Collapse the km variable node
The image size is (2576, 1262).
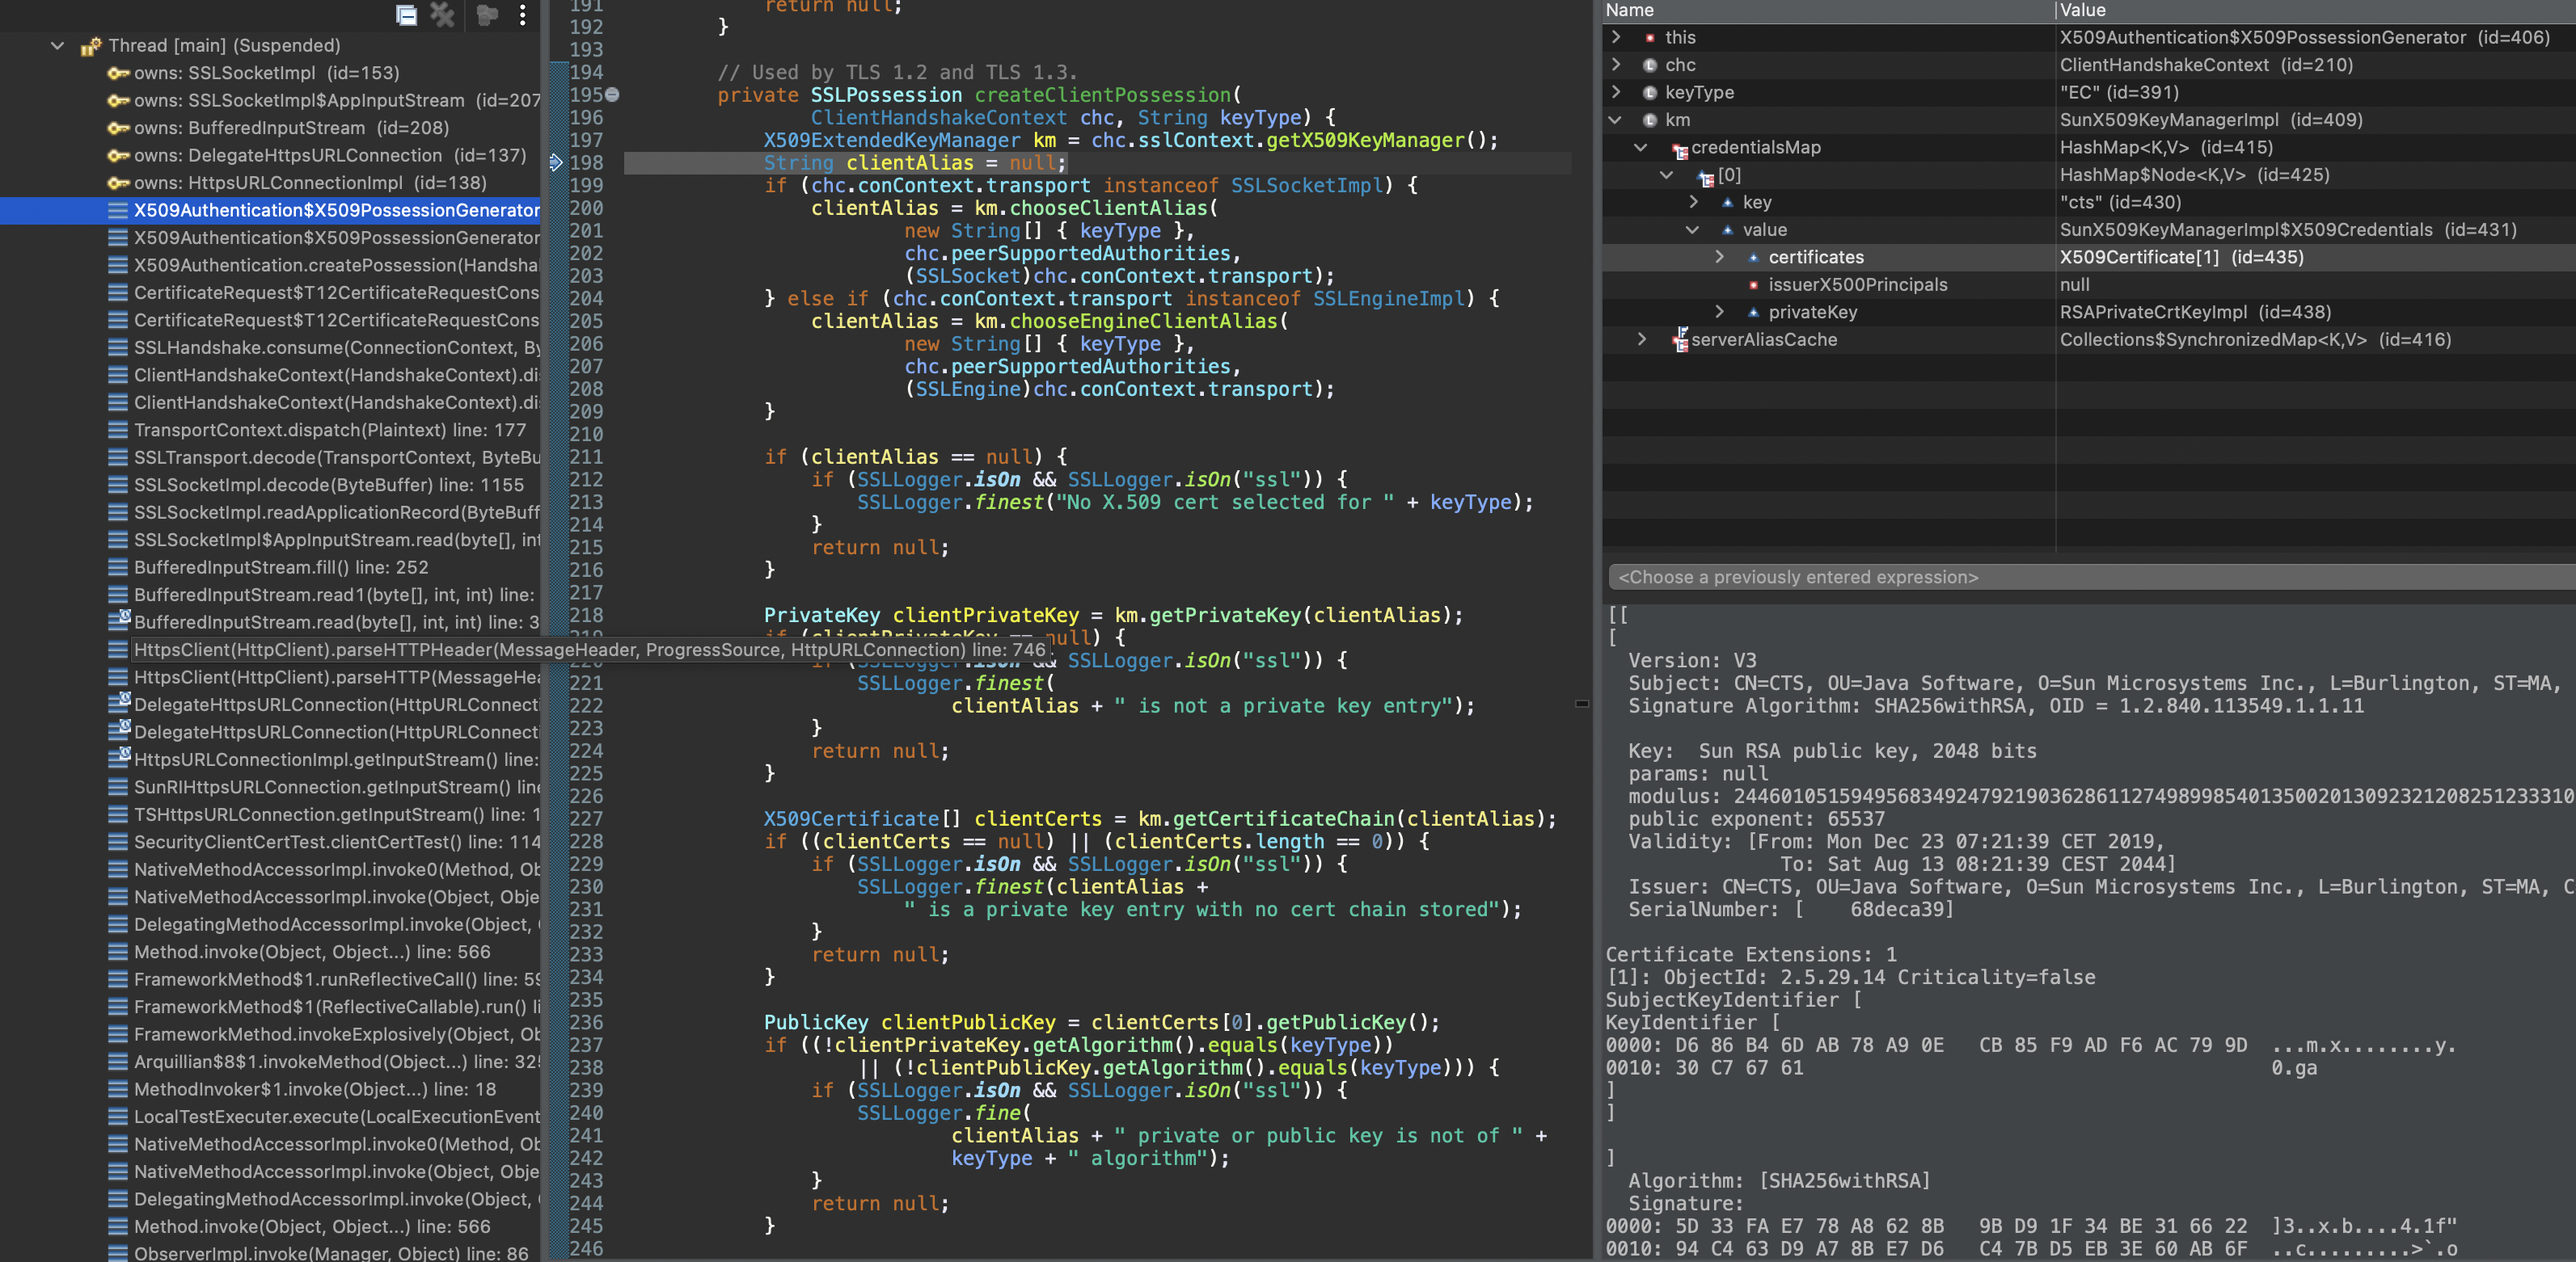1615,120
